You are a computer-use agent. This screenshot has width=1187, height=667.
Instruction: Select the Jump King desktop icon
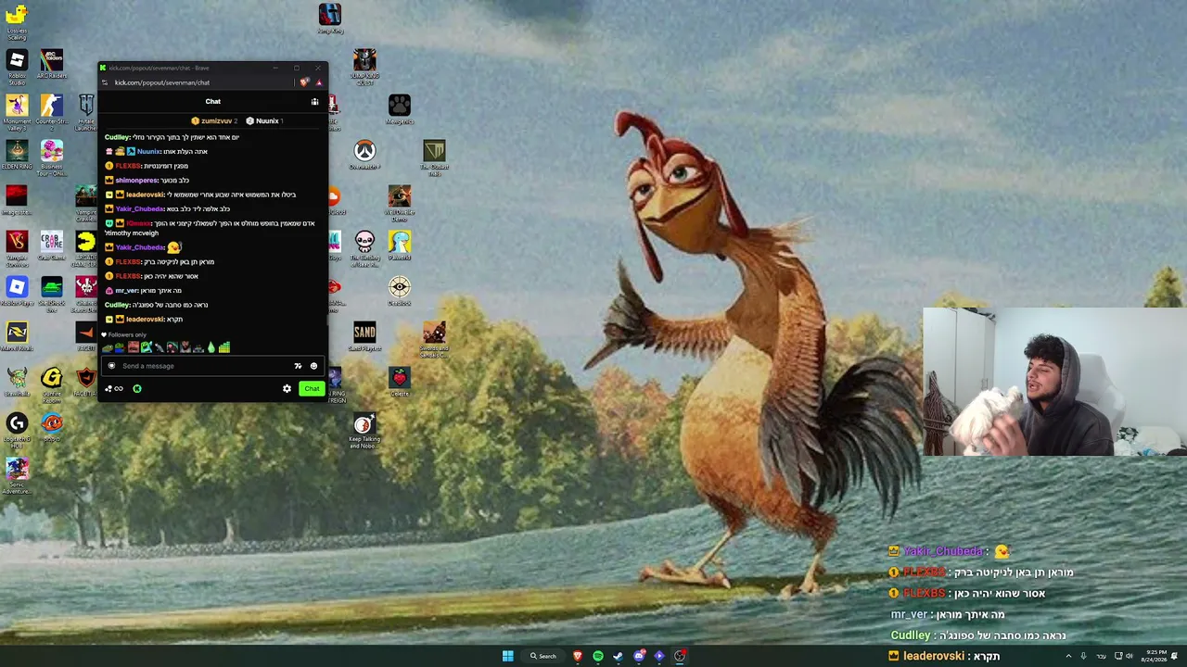[x=330, y=19]
